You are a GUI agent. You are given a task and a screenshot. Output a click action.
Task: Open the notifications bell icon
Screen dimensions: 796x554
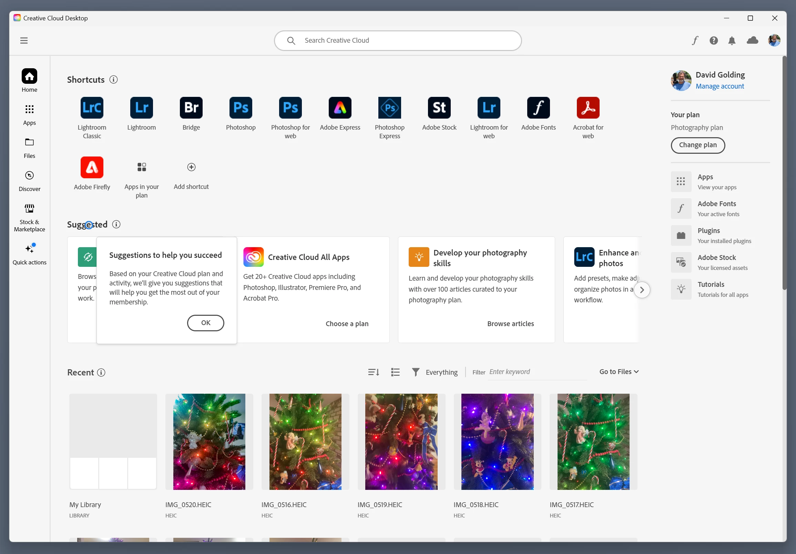pyautogui.click(x=732, y=41)
